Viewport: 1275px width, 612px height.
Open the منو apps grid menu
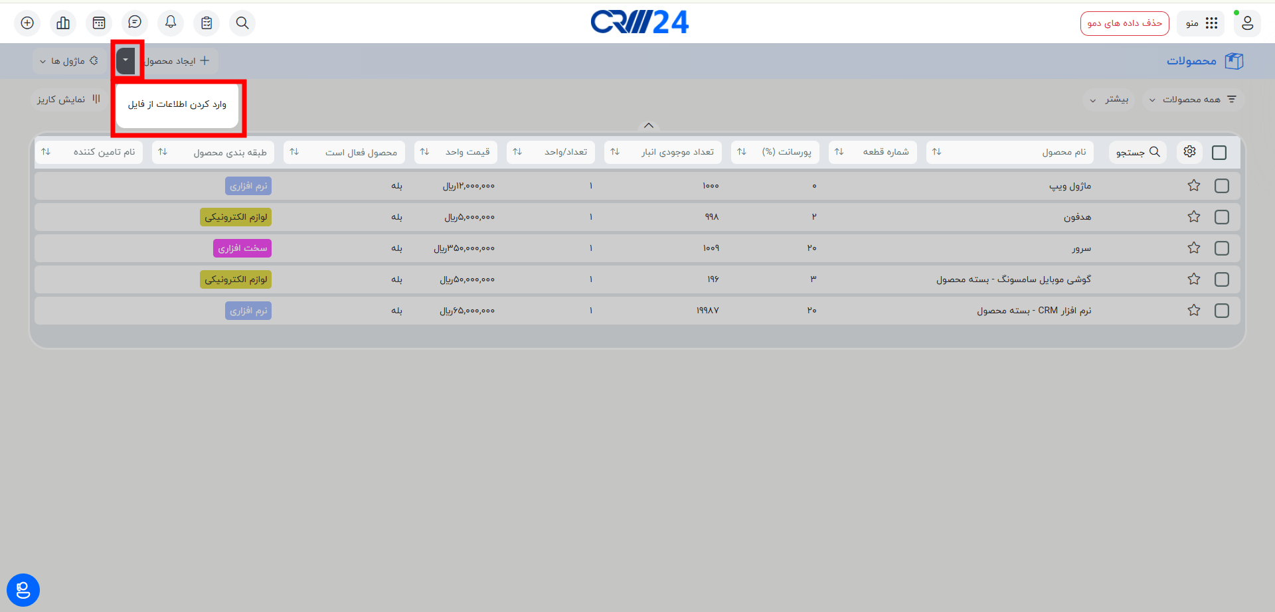[x=1201, y=23]
